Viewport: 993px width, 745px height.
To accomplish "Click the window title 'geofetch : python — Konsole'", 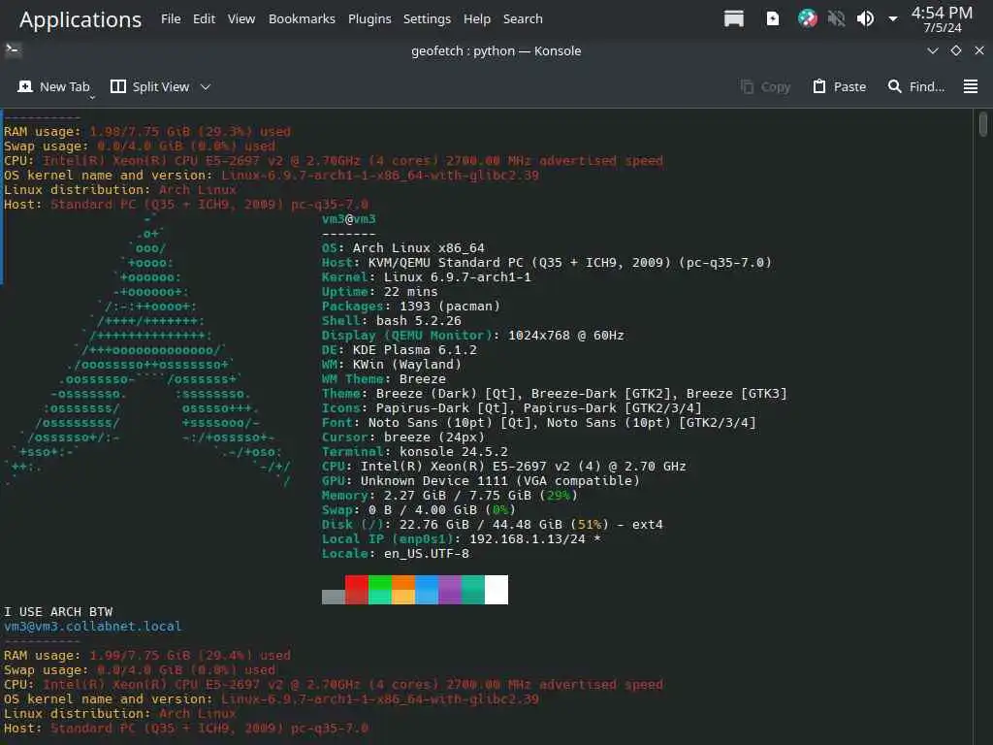I will pos(496,50).
